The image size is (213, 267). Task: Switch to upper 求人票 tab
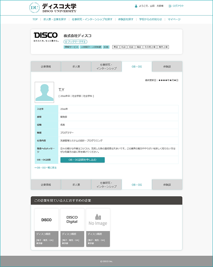click(76, 67)
